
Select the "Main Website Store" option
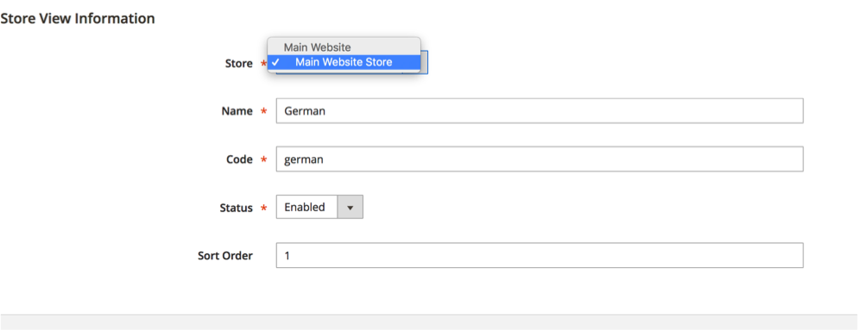(344, 62)
